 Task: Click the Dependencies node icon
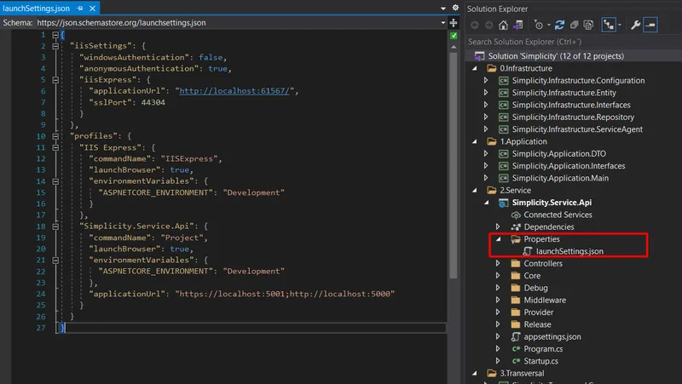(x=516, y=226)
